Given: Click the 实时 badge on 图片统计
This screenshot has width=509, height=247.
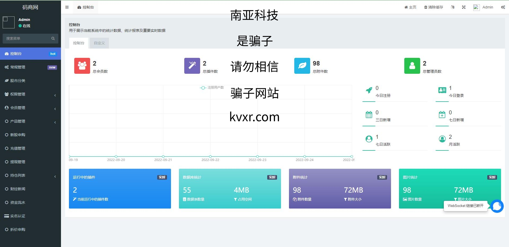Looking at the screenshot, I should [492, 177].
